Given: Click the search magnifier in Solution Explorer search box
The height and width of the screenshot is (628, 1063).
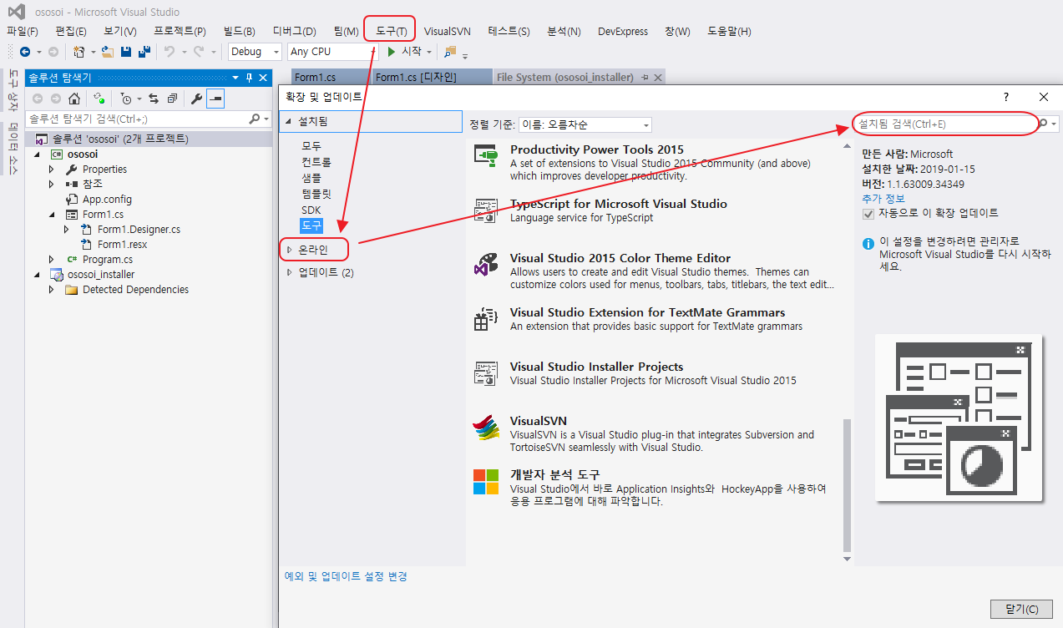Looking at the screenshot, I should pos(255,119).
